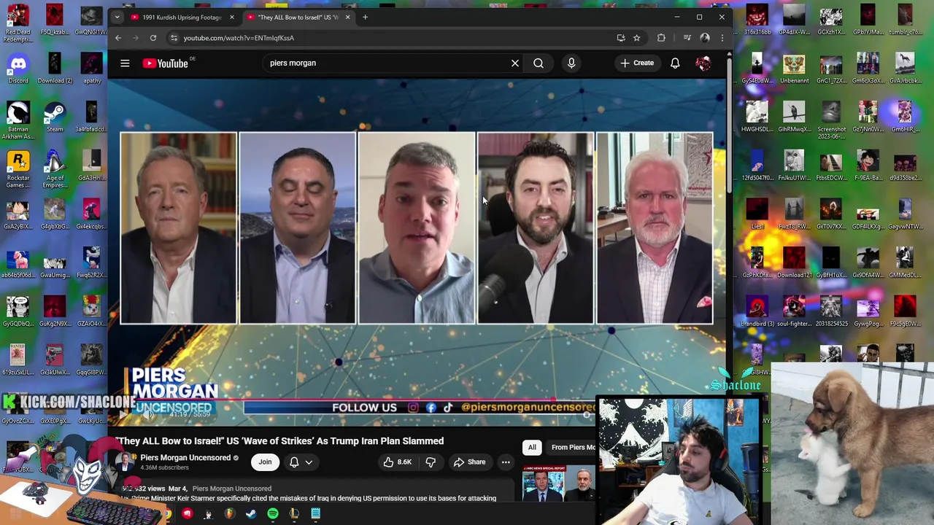Image resolution: width=934 pixels, height=525 pixels.
Task: Open Steam from the taskbar
Action: (x=251, y=513)
